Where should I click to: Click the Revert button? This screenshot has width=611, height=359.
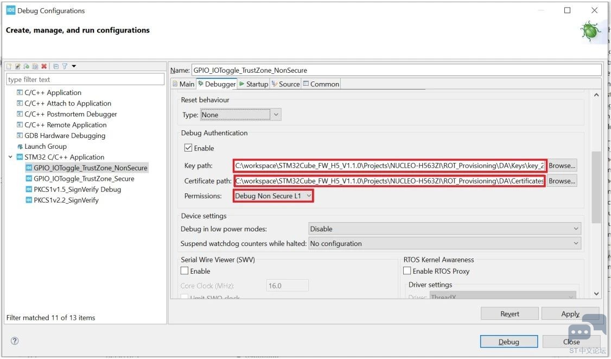510,314
